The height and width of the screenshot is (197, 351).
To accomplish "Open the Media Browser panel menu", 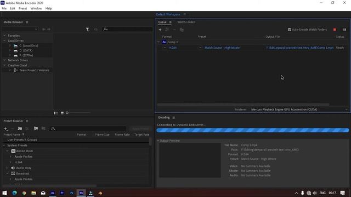I will pyautogui.click(x=27, y=22).
